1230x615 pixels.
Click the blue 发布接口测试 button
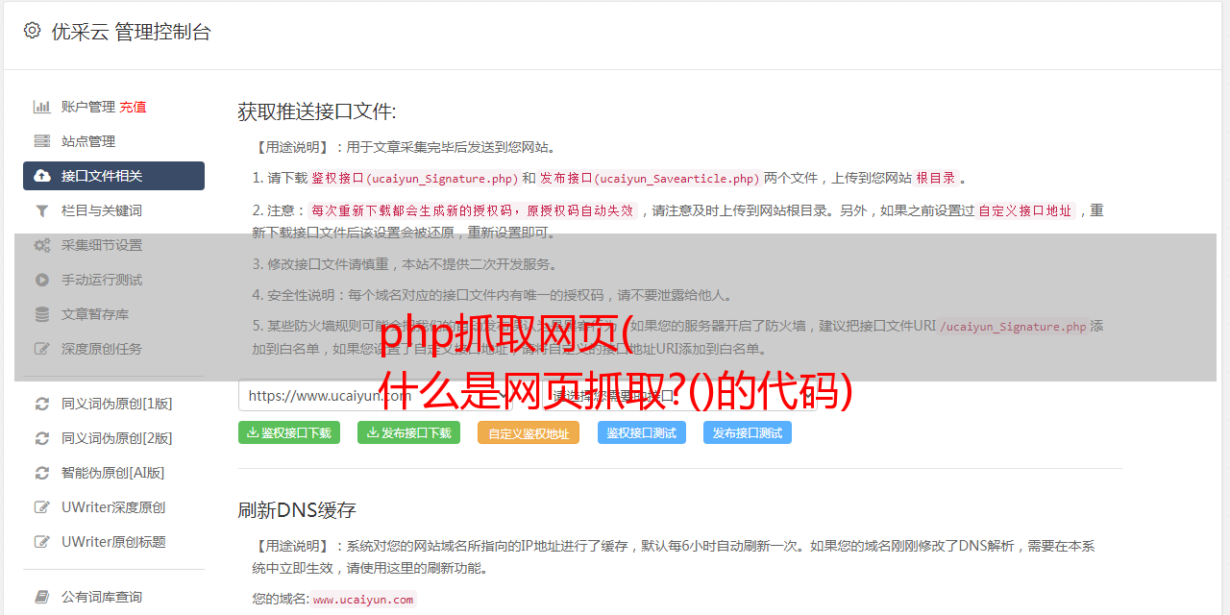(x=748, y=432)
